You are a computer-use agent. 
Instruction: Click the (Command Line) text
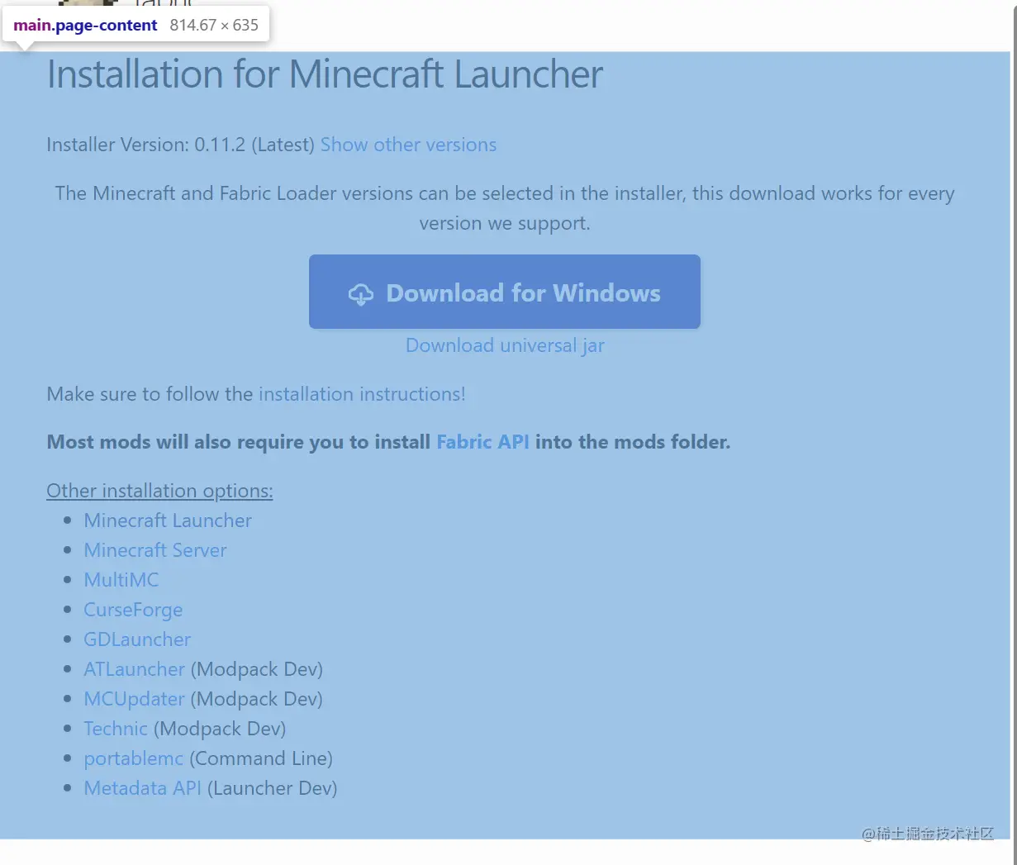[x=261, y=758]
